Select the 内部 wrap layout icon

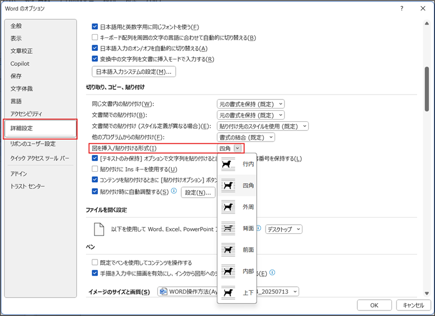[228, 271]
